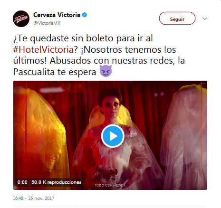Click the first tweet line about boleto
Viewport: 221px width, 208px height.
click(83, 38)
